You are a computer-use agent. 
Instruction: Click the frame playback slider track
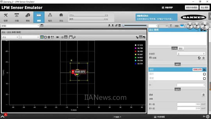[135, 26]
